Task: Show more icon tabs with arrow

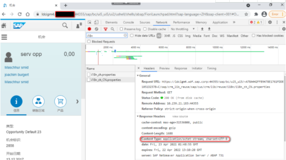Action: click(x=78, y=102)
